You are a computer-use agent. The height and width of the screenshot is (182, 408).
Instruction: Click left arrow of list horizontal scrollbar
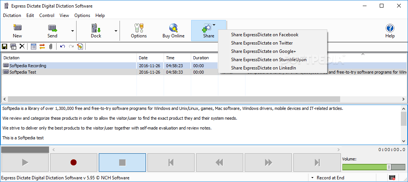click(5, 99)
